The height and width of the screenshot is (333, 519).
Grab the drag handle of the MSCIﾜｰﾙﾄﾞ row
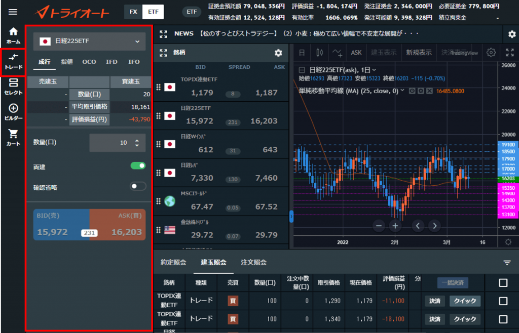[158, 201]
